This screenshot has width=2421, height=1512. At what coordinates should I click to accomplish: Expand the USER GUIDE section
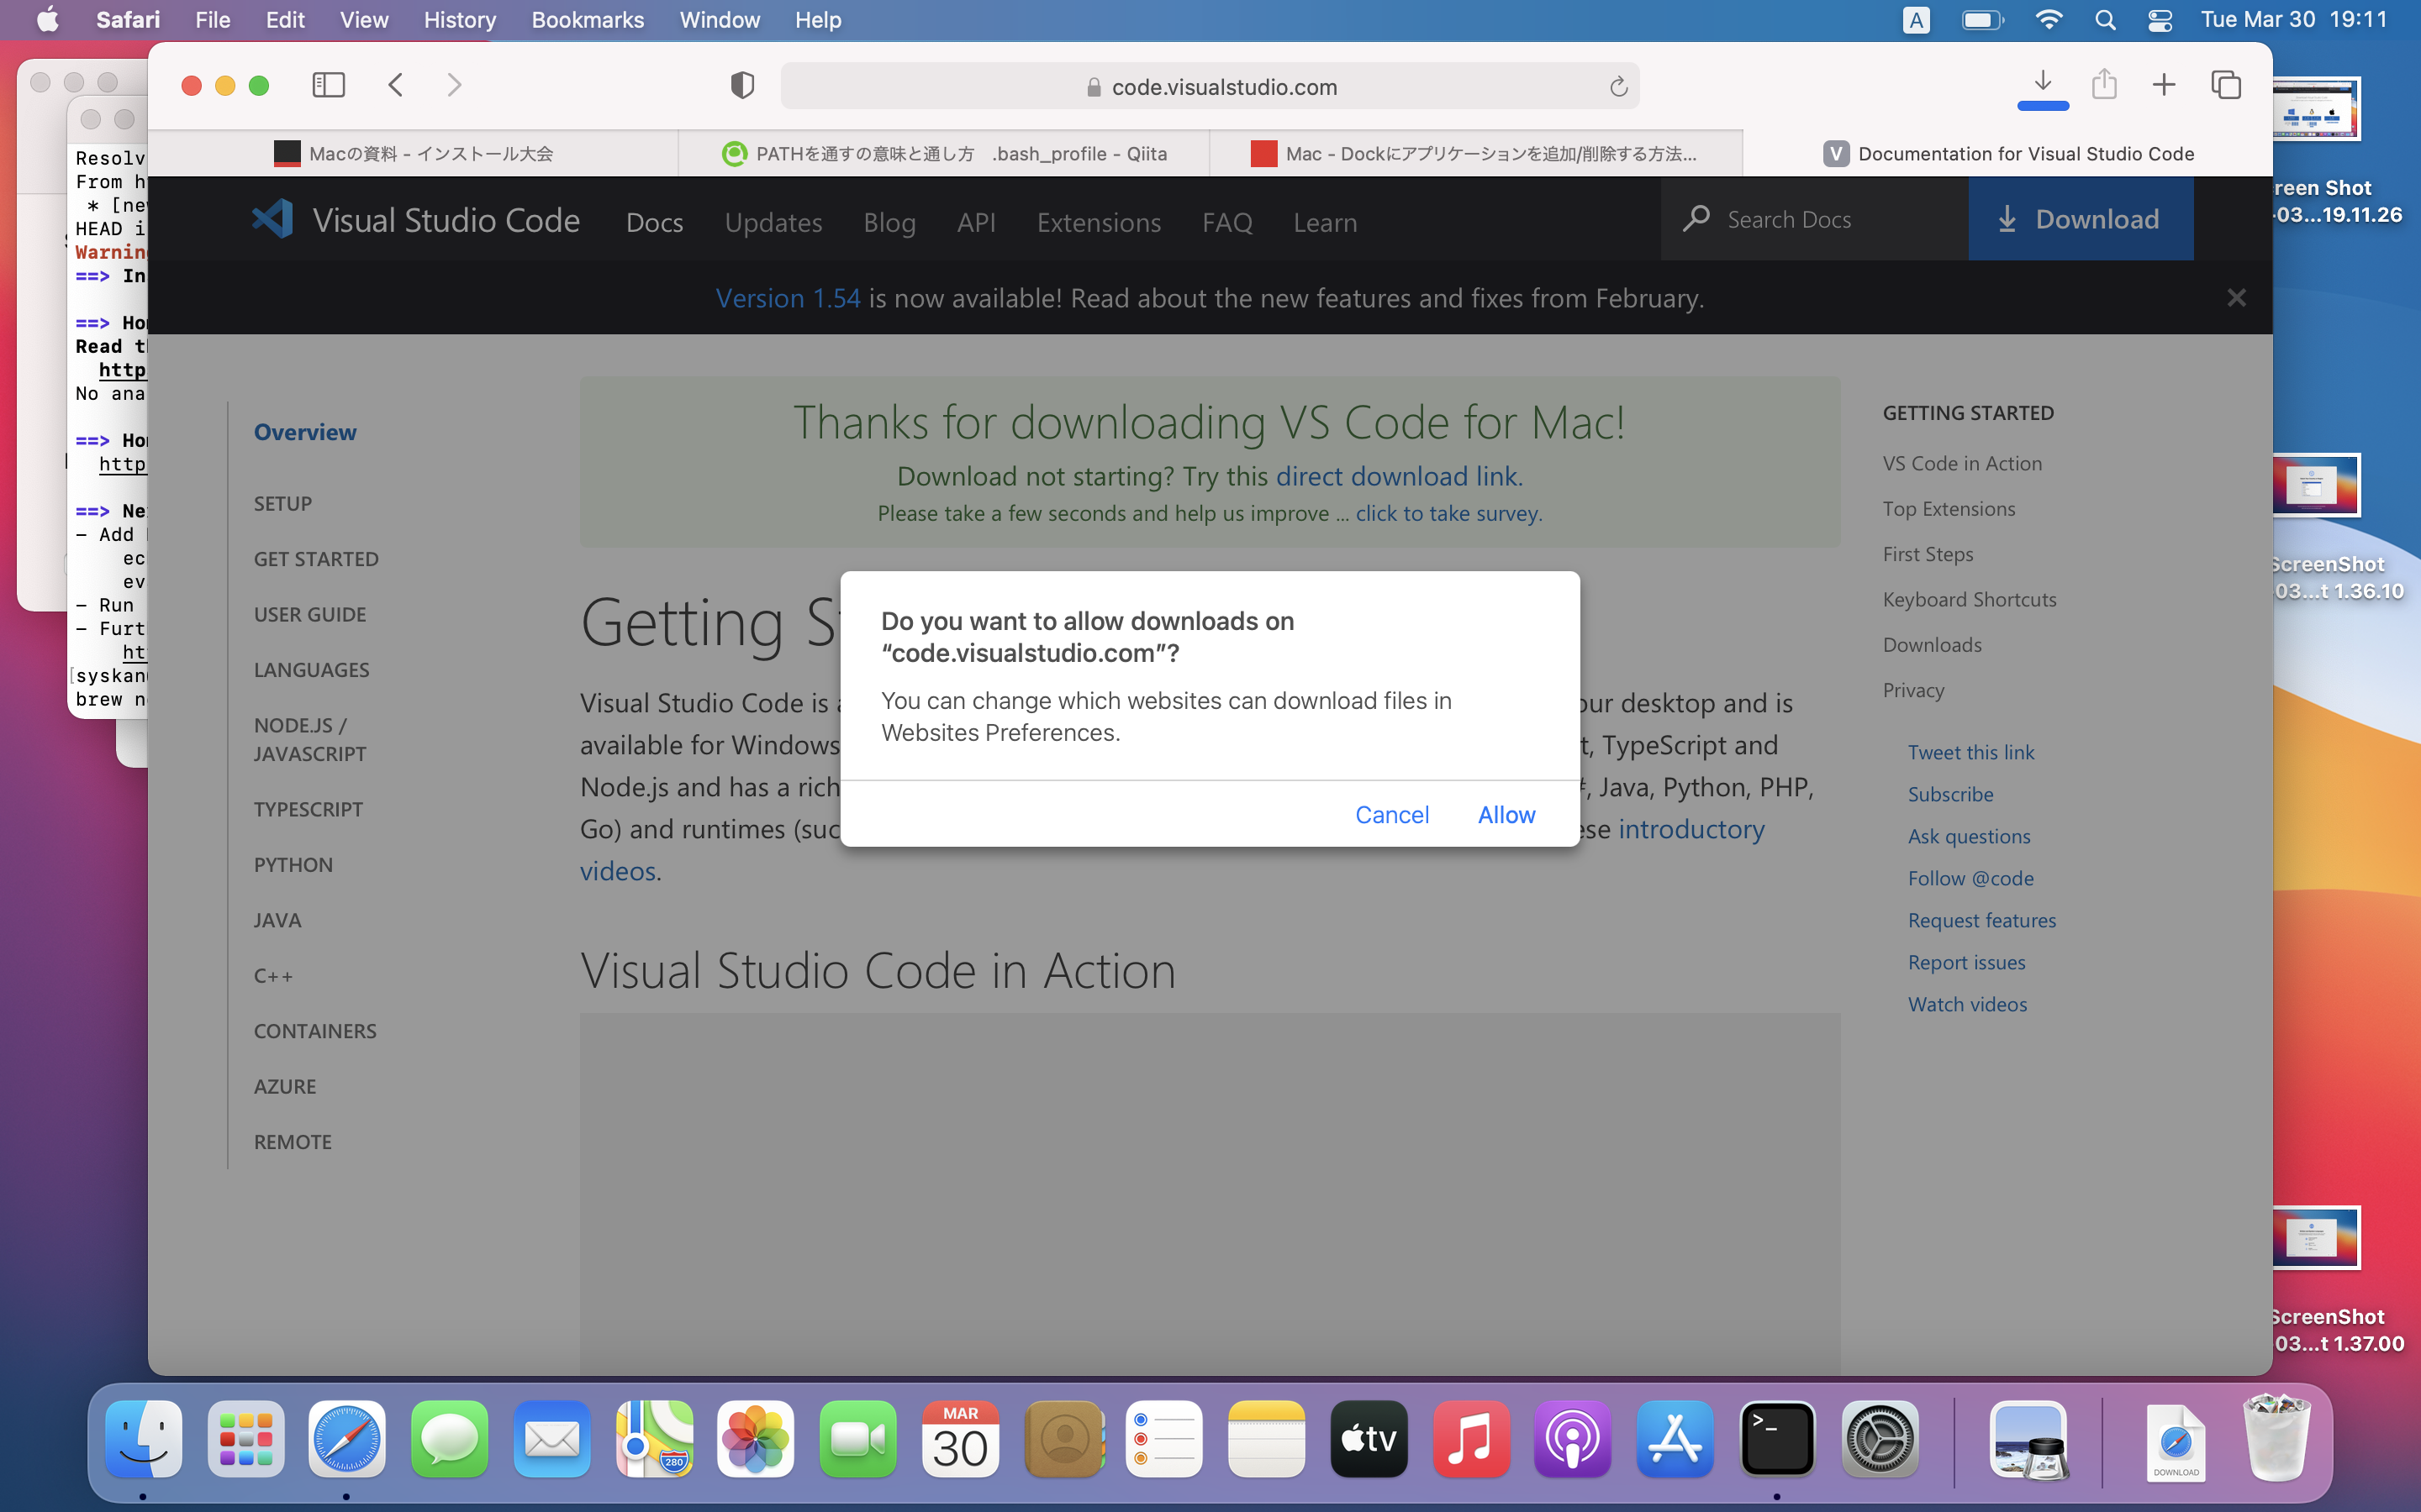(309, 614)
